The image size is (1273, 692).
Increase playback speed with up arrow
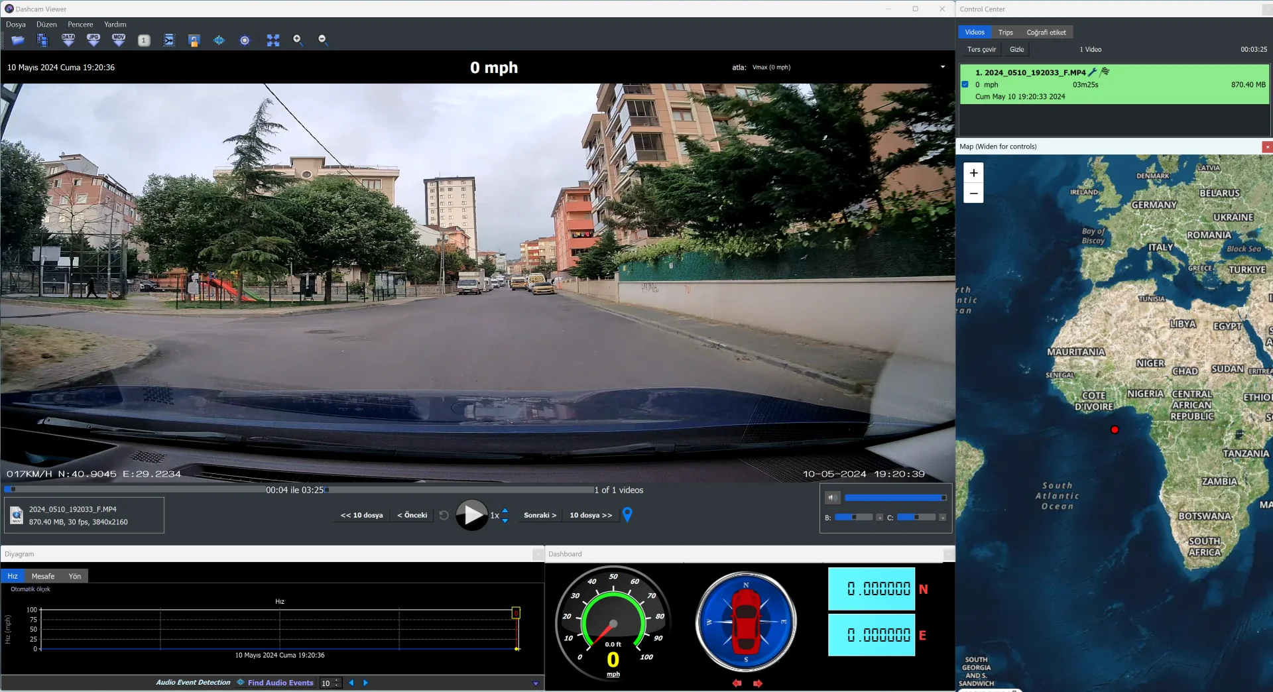(x=505, y=510)
